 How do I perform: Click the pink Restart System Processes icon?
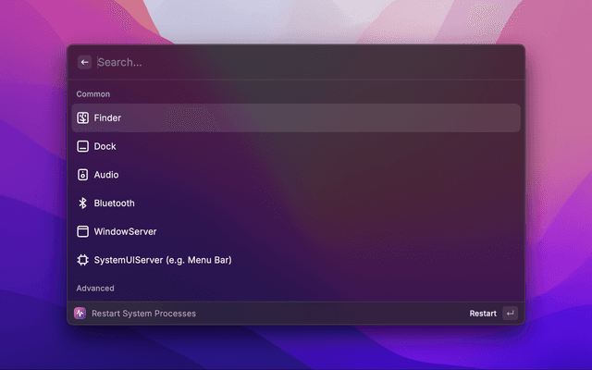click(80, 314)
